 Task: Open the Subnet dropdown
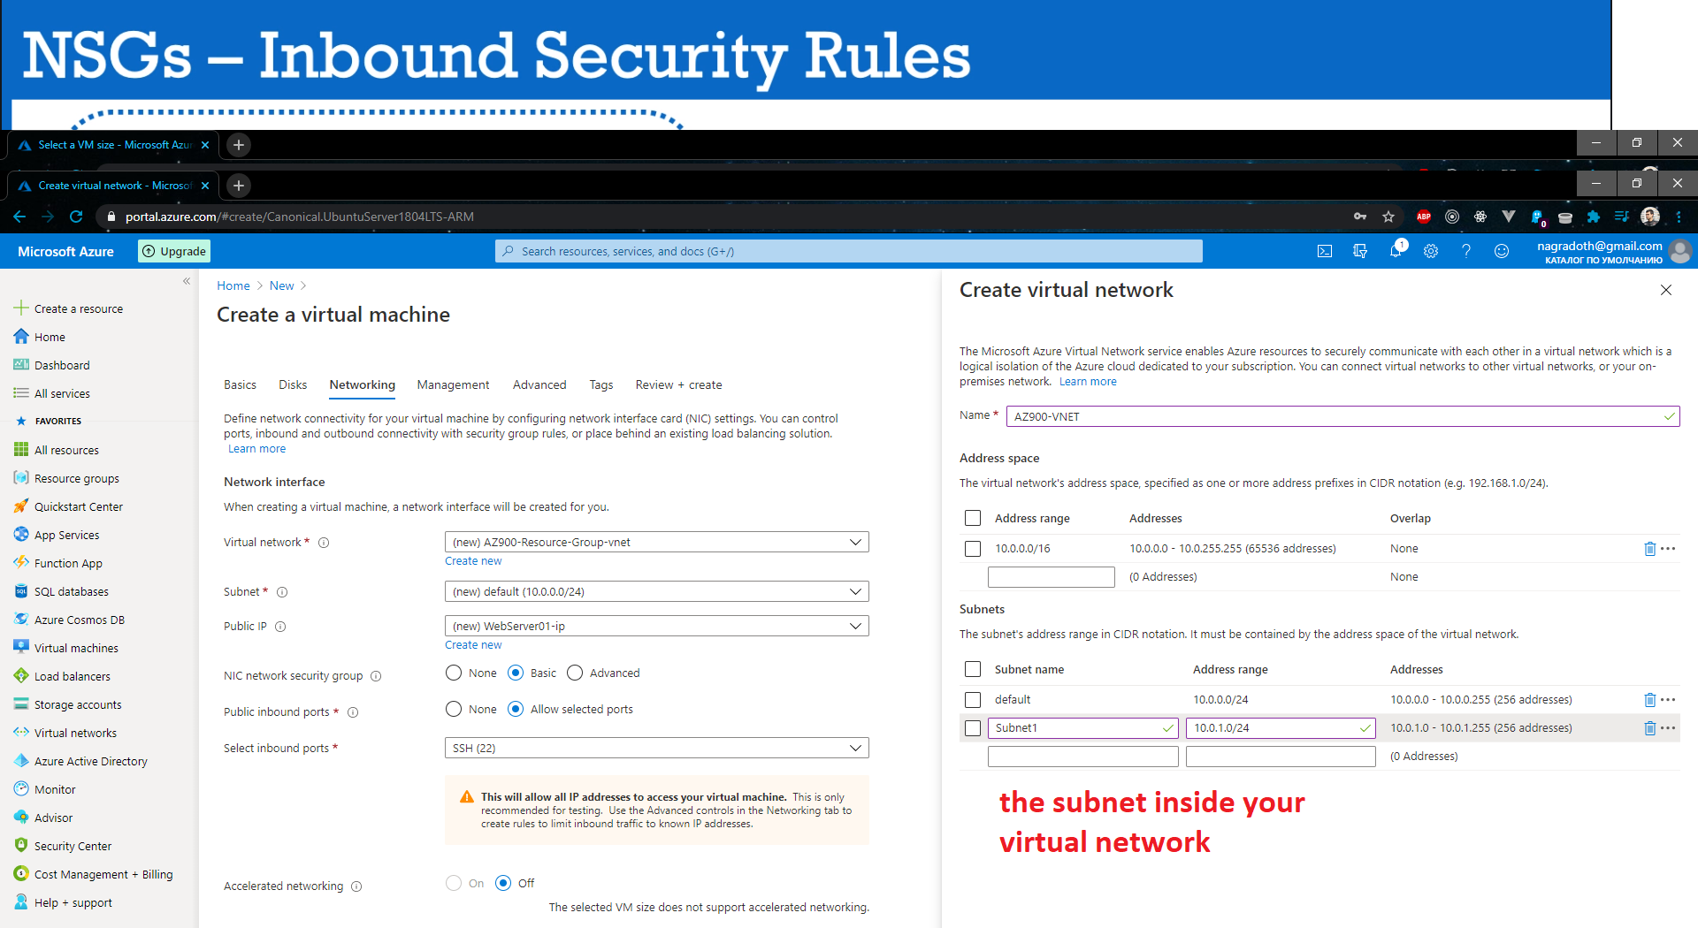pyautogui.click(x=656, y=591)
